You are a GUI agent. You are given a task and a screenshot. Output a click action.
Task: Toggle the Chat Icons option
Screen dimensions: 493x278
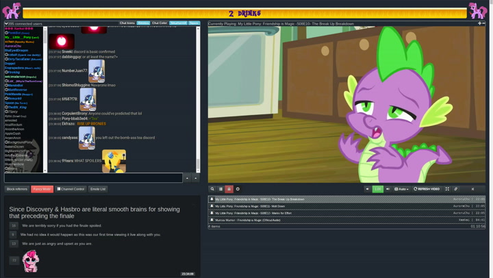(x=127, y=23)
